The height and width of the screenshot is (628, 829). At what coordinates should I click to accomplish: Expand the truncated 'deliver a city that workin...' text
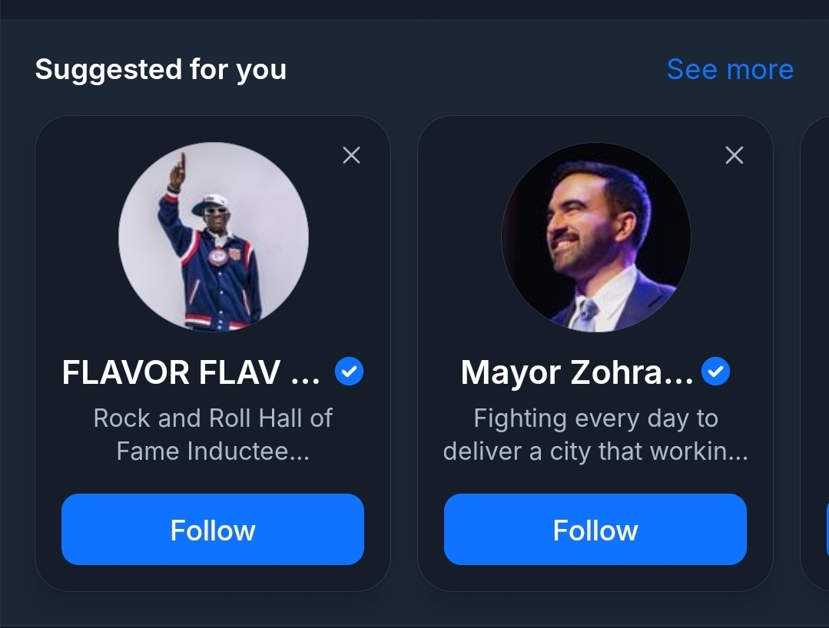[595, 451]
